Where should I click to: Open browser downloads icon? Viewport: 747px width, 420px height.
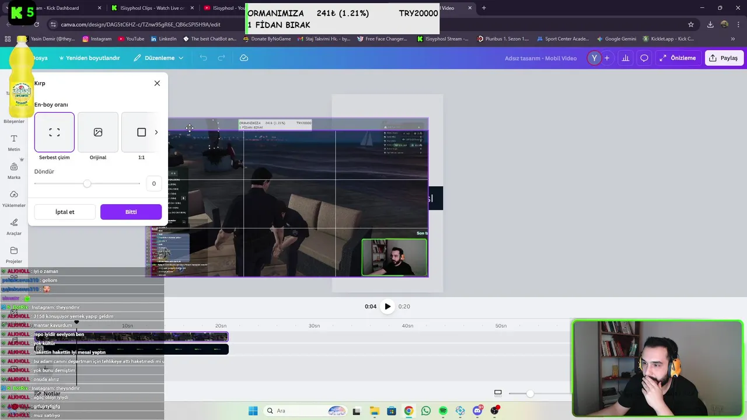click(x=710, y=24)
